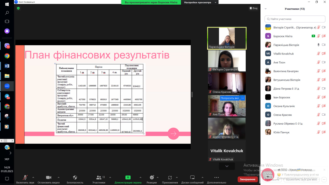329x185 pixels.
Task: Open Participants (Участники) icon in toolbar
Action: click(x=99, y=178)
